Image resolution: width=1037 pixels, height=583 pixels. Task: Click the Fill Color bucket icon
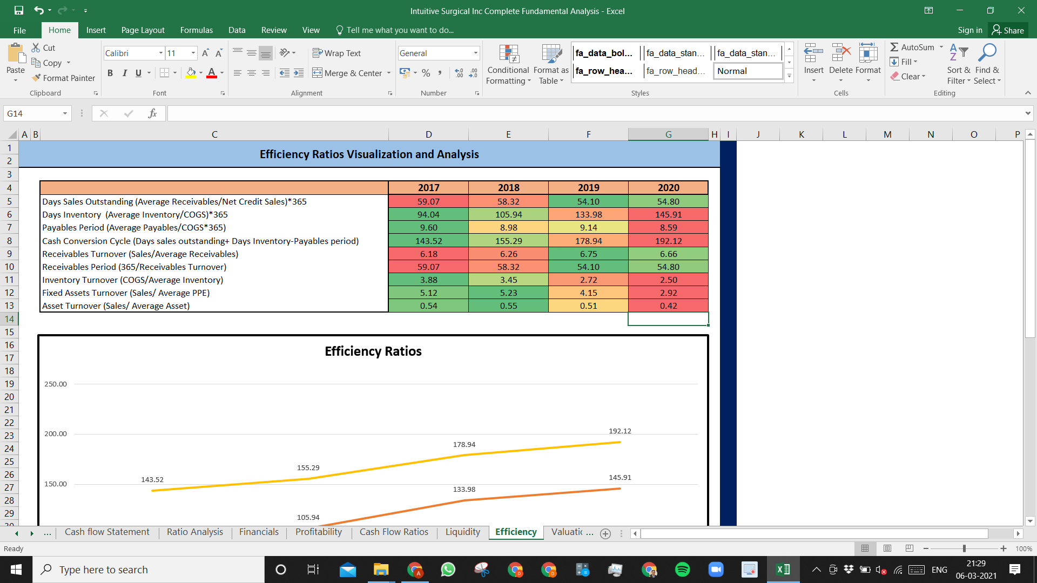(191, 73)
